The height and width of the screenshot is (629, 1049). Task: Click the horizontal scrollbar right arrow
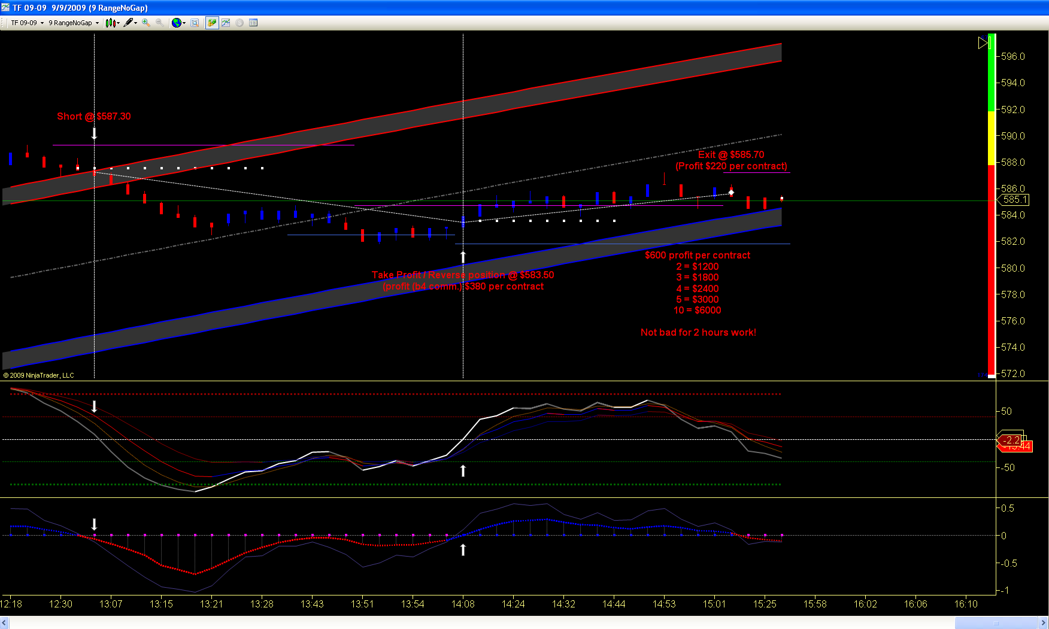tap(1044, 623)
